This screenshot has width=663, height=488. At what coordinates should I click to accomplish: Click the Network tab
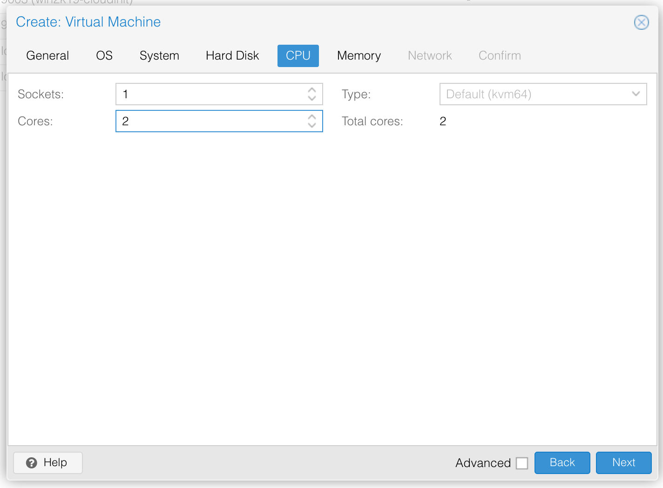coord(429,55)
